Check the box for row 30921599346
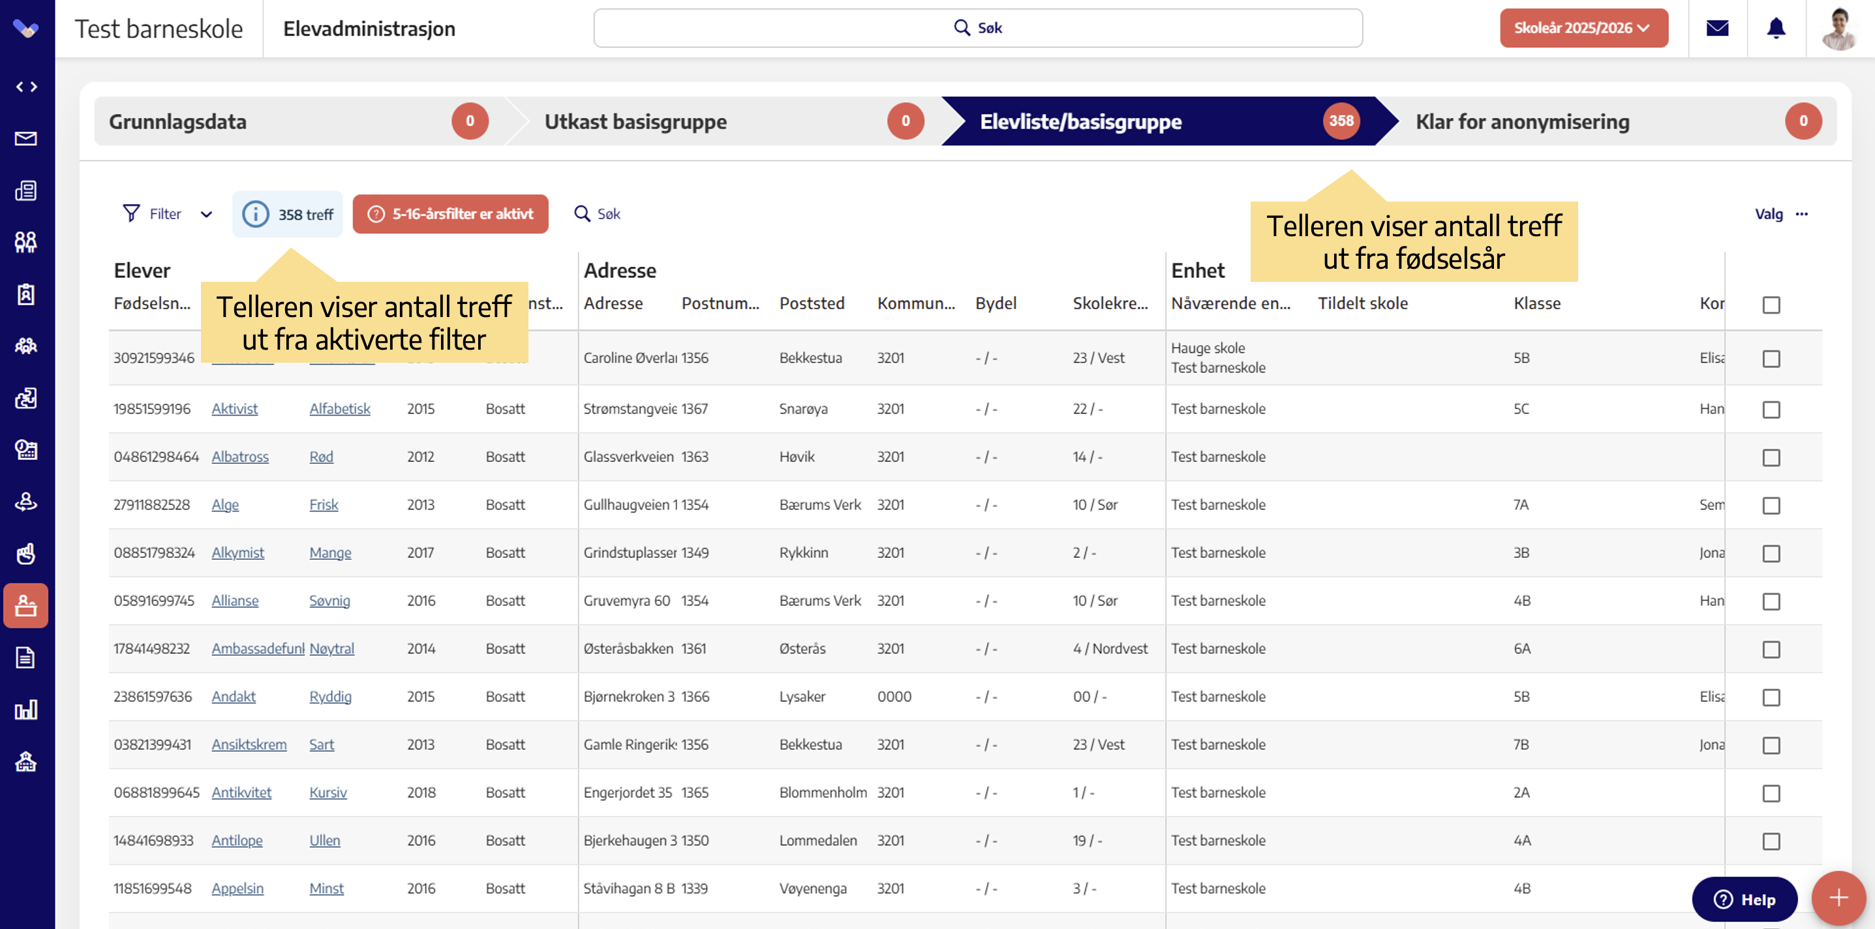Screen dimensions: 1875x929 click(x=1771, y=359)
